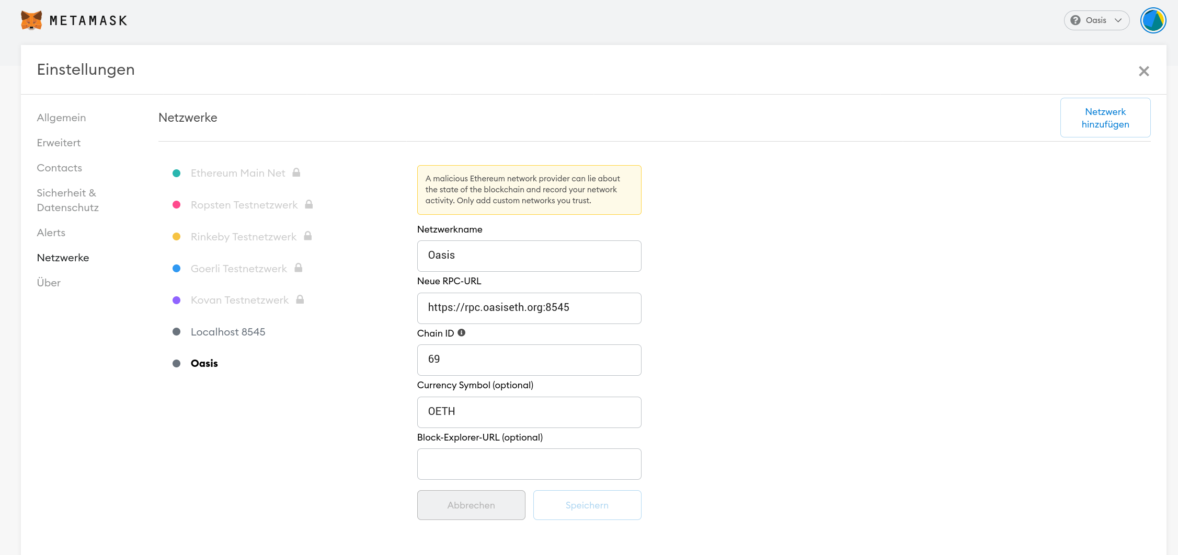
Task: Open Sicherheit & Datenschutz settings
Action: (67, 200)
